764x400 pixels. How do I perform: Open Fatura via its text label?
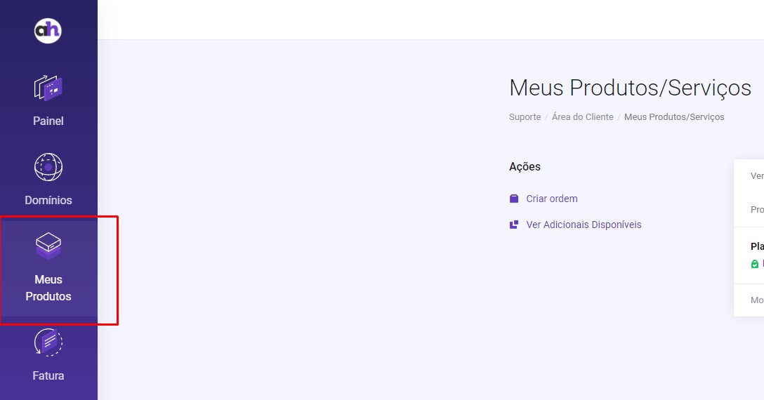48,375
